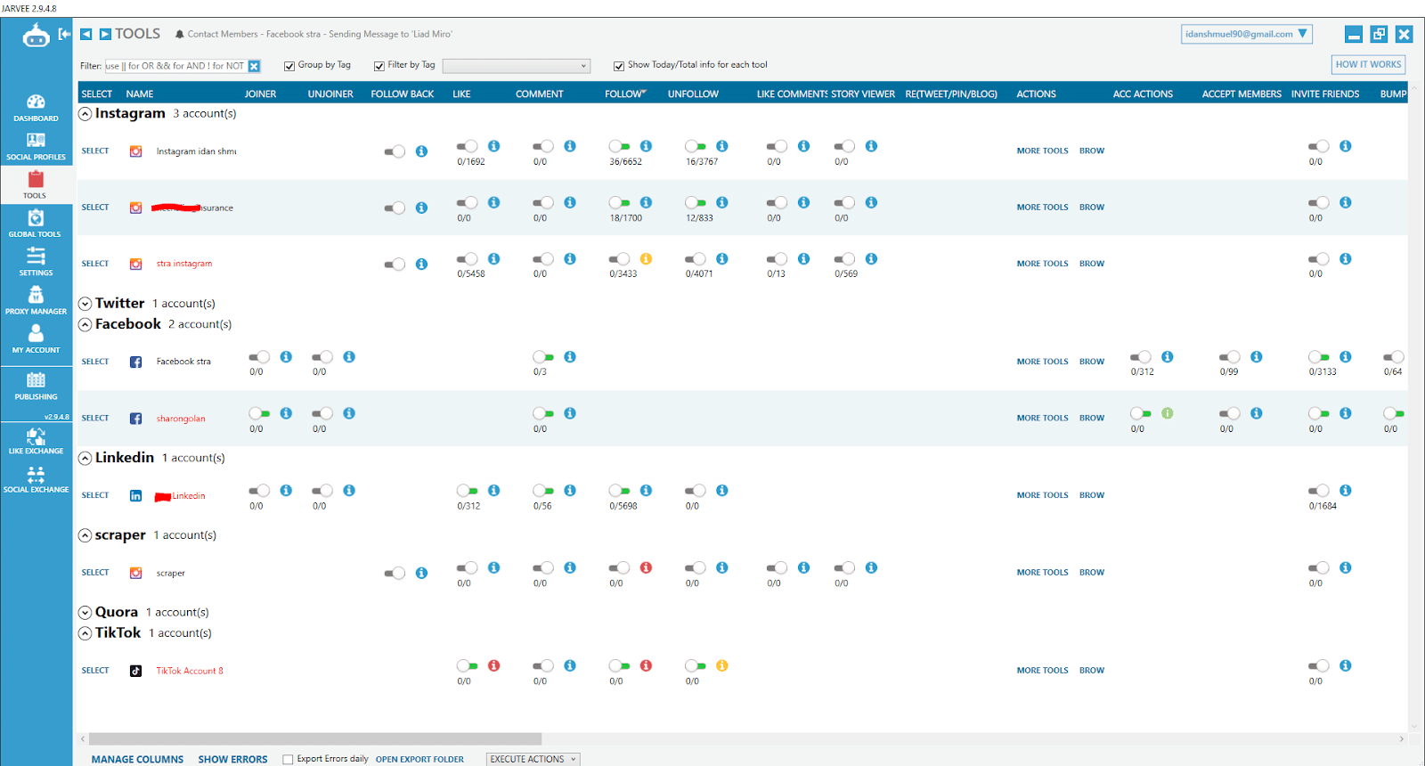1425x766 pixels.
Task: Open MORE TOOLS for Facebook stra
Action: click(x=1042, y=362)
